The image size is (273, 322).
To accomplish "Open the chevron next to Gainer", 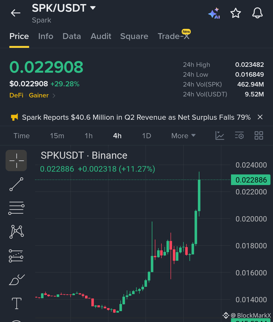I will [54, 95].
